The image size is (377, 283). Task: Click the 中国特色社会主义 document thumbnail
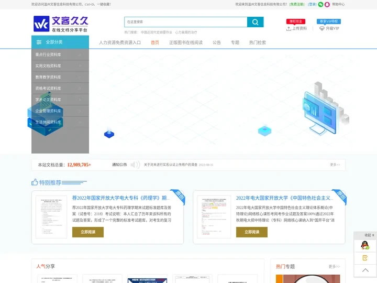214,217
